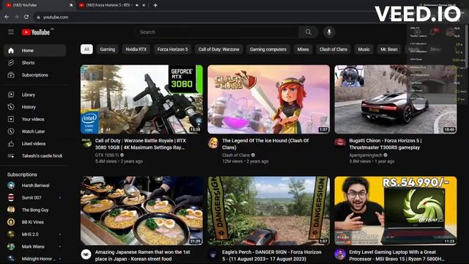Open Liked videos in the sidebar

35,144
